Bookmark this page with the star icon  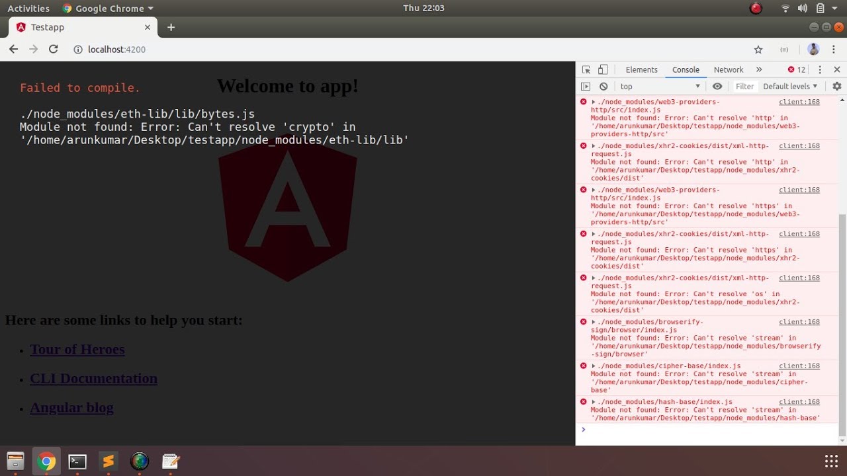pos(758,50)
